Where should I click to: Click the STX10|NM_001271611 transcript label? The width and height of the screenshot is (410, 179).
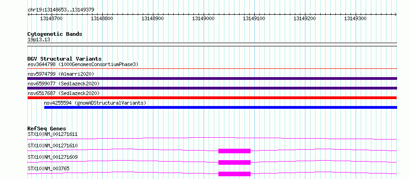53,134
